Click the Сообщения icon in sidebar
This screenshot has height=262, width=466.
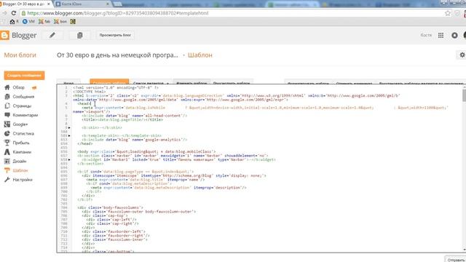(7, 97)
